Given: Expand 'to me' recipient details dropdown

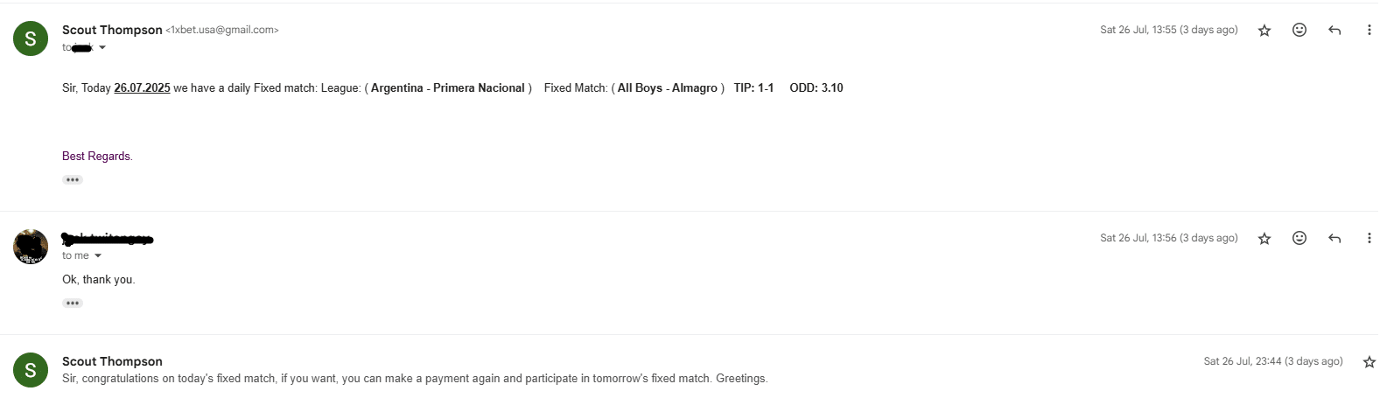Looking at the screenshot, I should 98,256.
